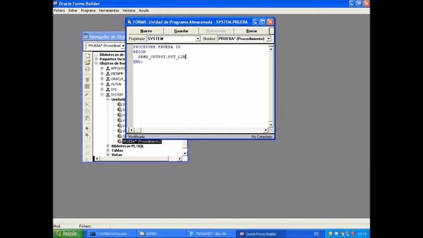Click the PROCEDURE PRUEBA IS line in editor

point(157,47)
